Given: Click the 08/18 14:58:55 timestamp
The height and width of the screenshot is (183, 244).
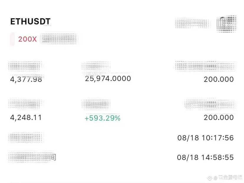Looking at the screenshot, I should (x=205, y=157).
